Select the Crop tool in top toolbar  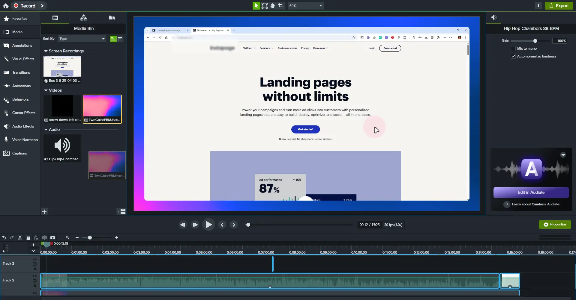coord(280,6)
